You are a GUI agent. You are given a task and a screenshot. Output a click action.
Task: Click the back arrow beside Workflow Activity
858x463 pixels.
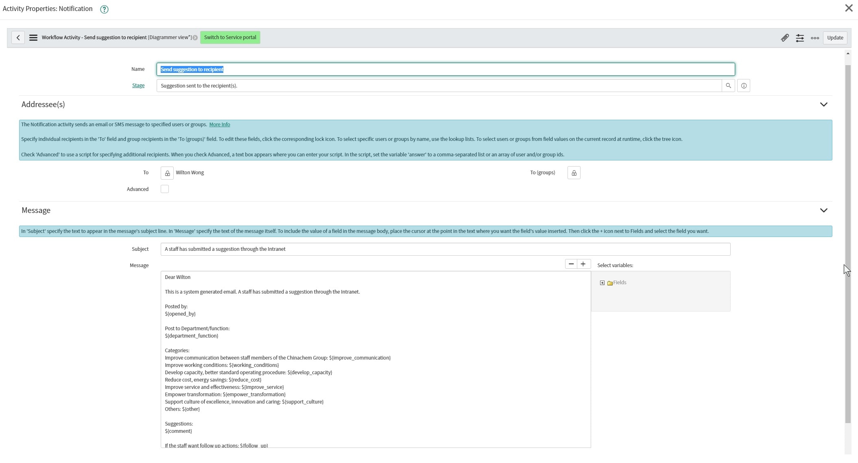coord(18,37)
